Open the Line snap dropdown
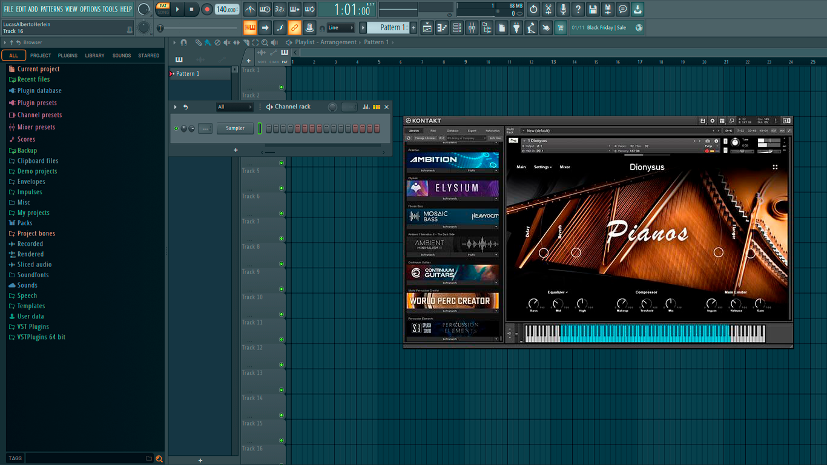Viewport: 827px width, 465px height. click(341, 27)
